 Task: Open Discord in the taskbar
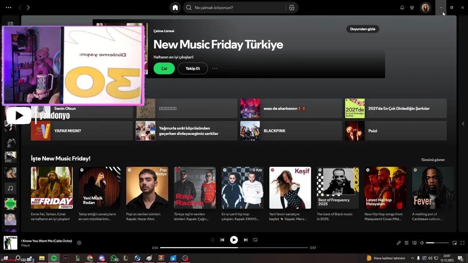[x=102, y=258]
